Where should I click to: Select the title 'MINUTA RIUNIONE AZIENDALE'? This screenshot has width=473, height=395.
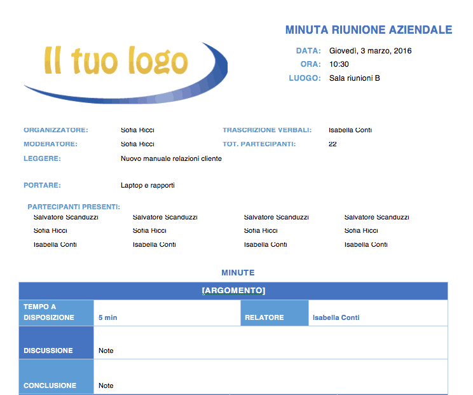click(x=369, y=30)
